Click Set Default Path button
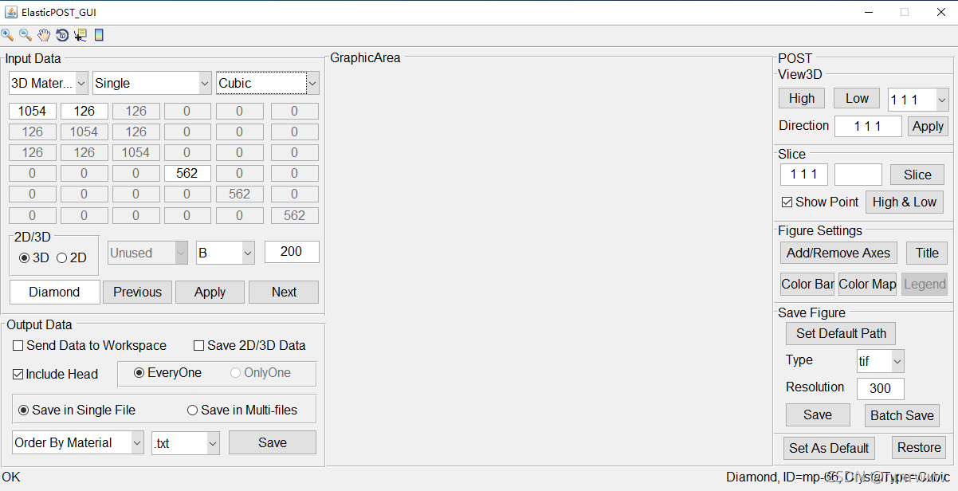The image size is (958, 491). click(841, 334)
